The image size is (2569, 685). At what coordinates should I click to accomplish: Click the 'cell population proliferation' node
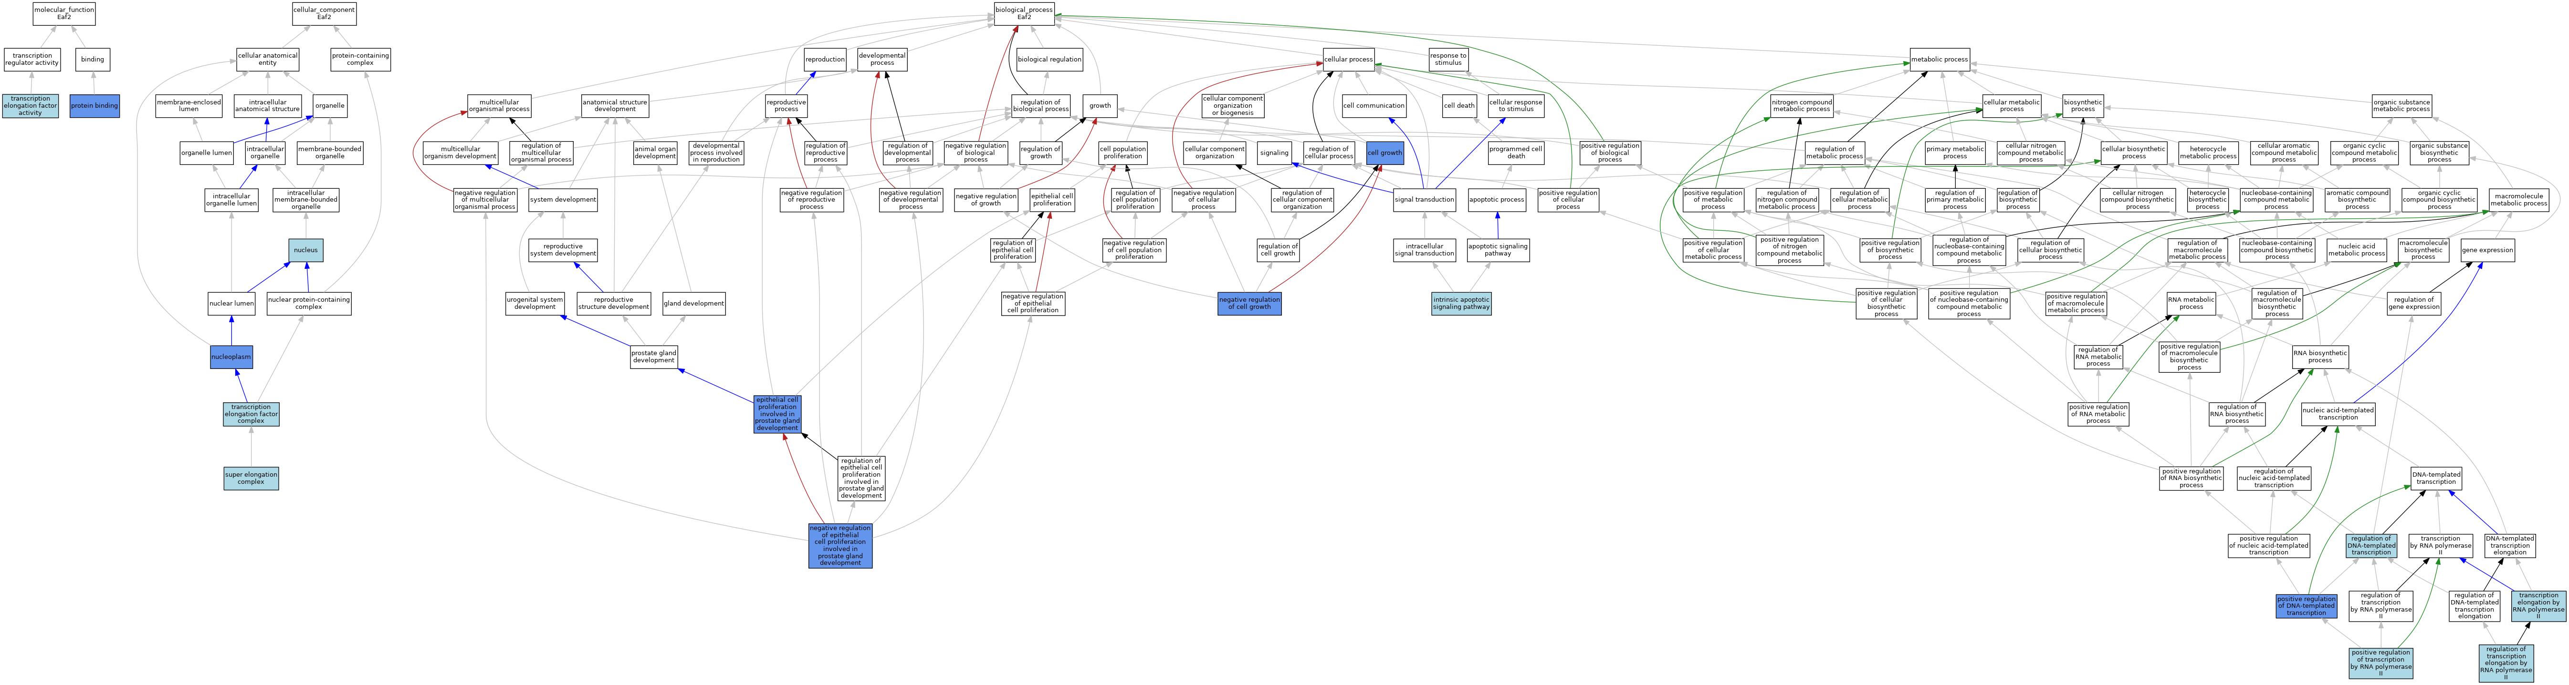pyautogui.click(x=1123, y=153)
